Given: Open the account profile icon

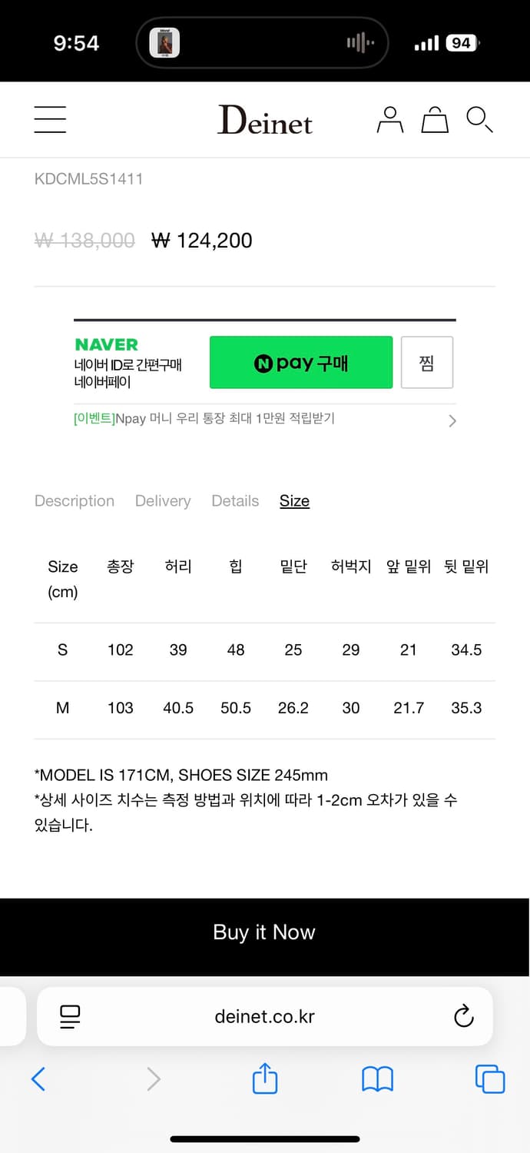Looking at the screenshot, I should [390, 120].
